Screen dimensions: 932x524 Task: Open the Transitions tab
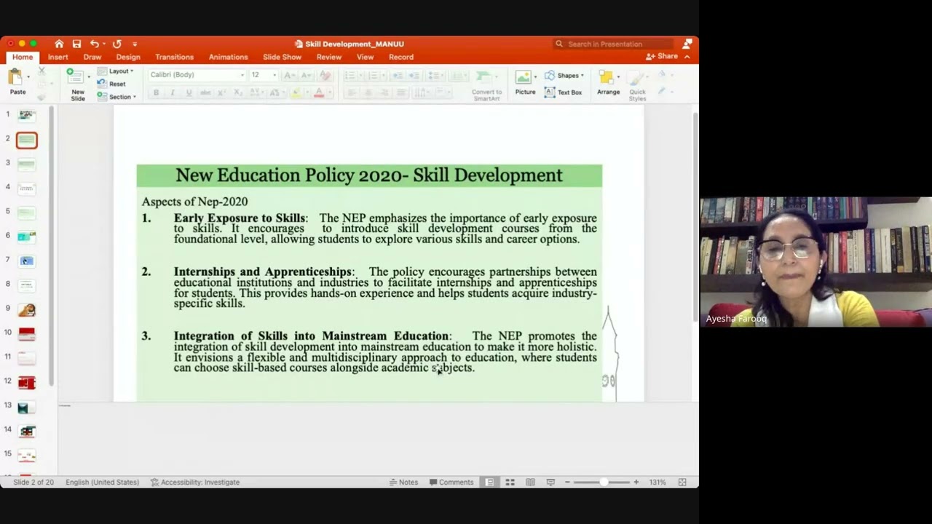tap(174, 57)
